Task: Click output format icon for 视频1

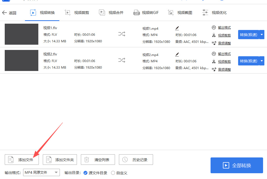Action: point(214,27)
